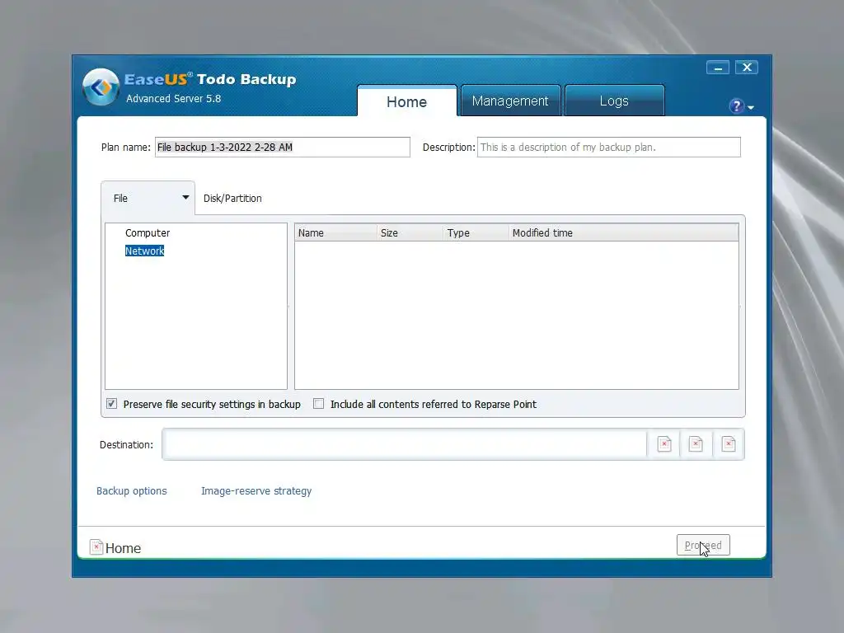Uncheck Preserve file security settings in backup
The image size is (844, 633).
tap(111, 404)
